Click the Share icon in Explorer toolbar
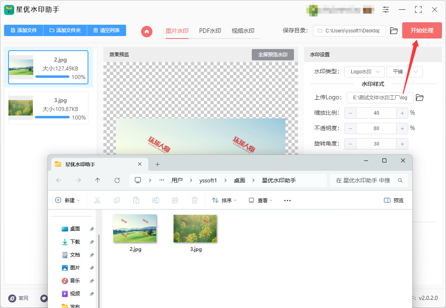This screenshot has width=446, height=308. 175,201
